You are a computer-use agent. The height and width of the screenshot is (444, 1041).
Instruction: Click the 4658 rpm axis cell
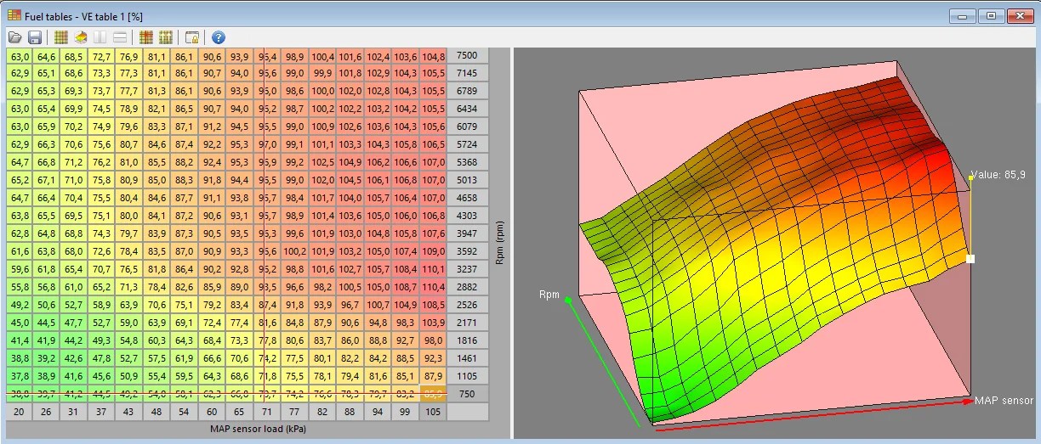468,198
